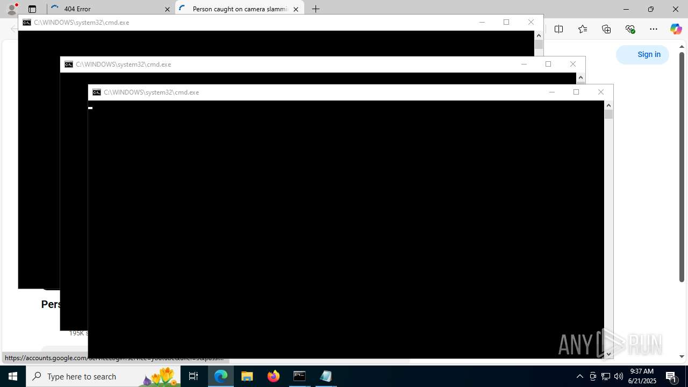Minimize the middle cmd.exe window
This screenshot has height=387, width=688.
pos(524,64)
